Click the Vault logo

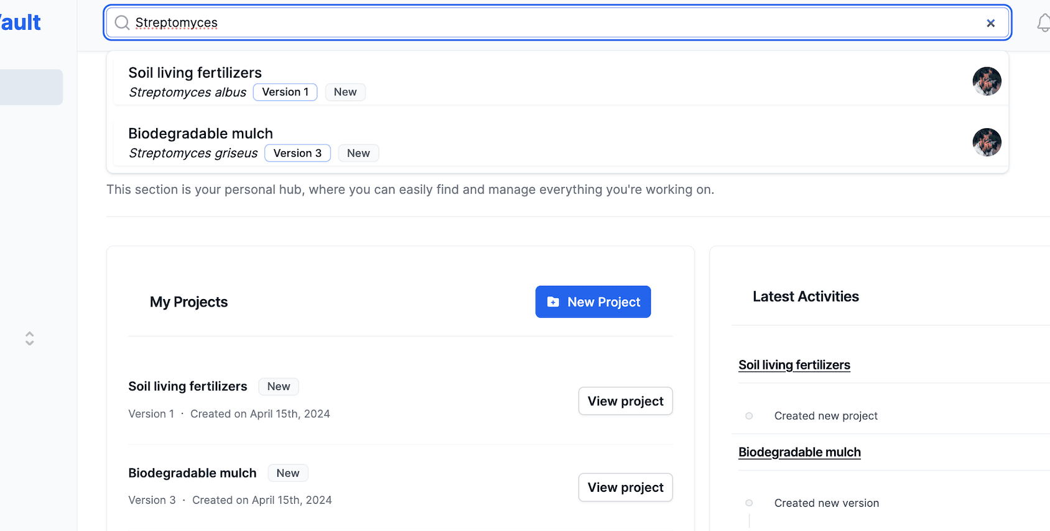click(x=21, y=23)
